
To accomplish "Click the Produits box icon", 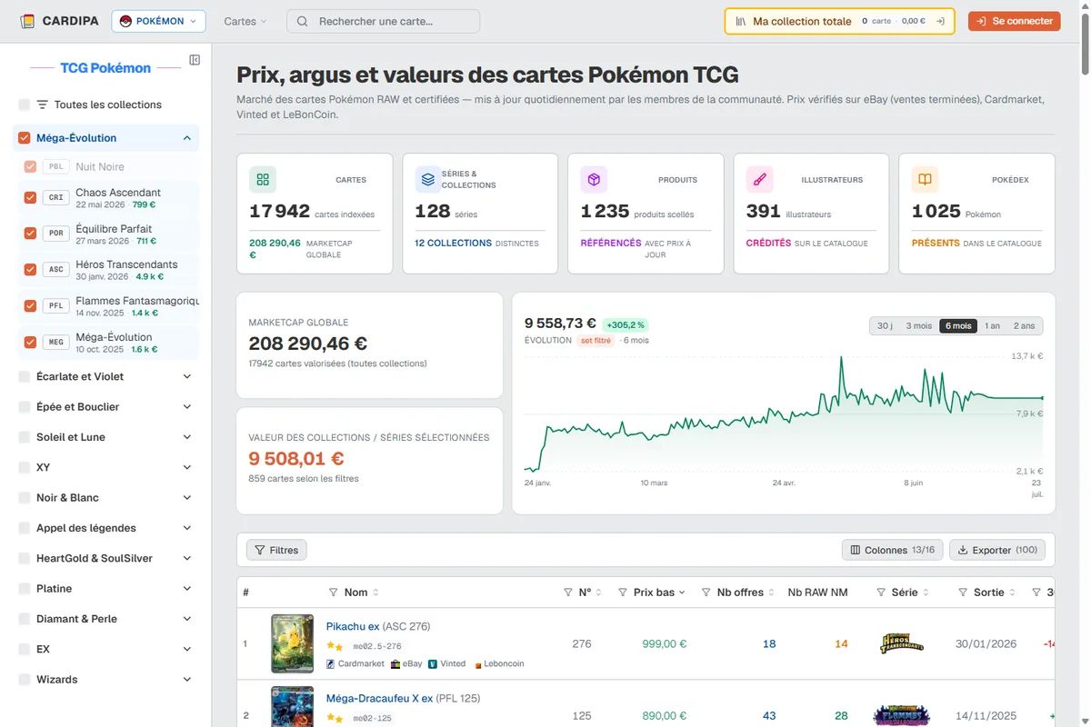I will pos(594,180).
